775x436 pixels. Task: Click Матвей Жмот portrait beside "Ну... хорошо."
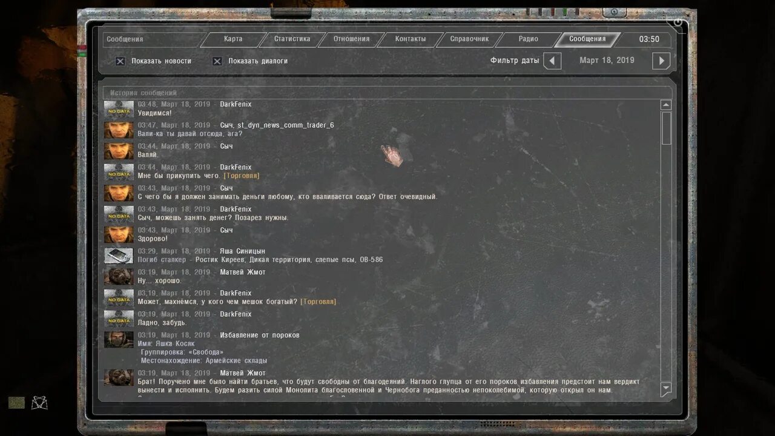[x=119, y=277]
